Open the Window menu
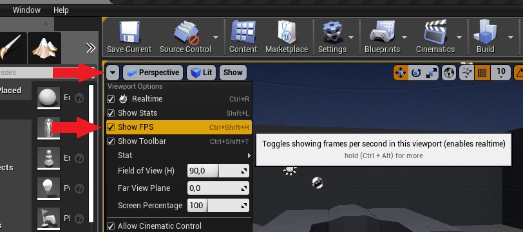The height and width of the screenshot is (232, 523). [26, 10]
